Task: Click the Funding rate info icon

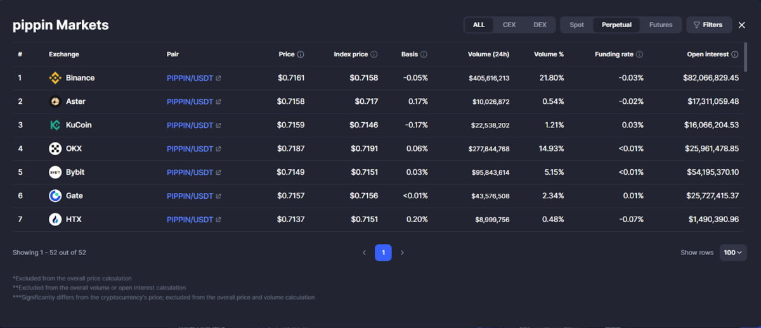Action: pos(639,54)
